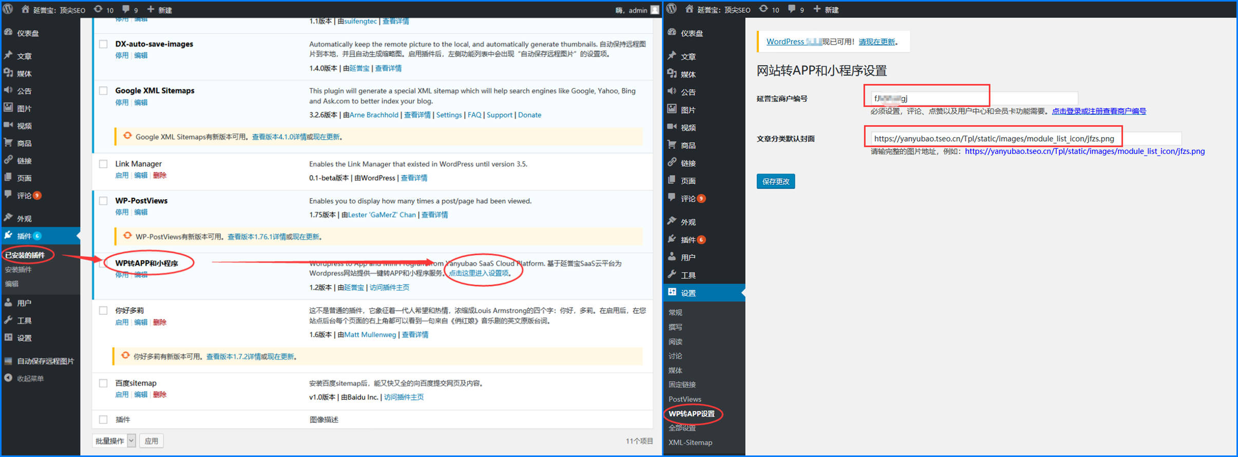Check the Link Manager plugin checkbox
Image resolution: width=1238 pixels, height=457 pixels.
pyautogui.click(x=103, y=164)
